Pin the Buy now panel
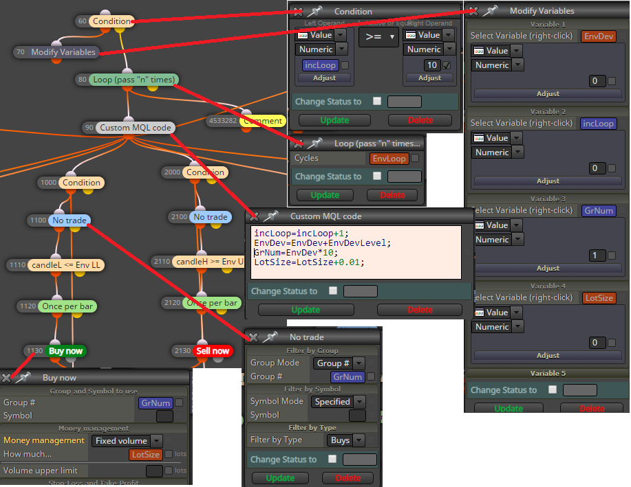 (x=24, y=377)
